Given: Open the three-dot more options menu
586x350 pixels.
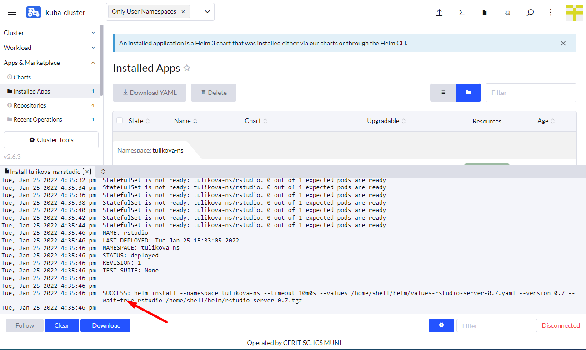Looking at the screenshot, I should click(551, 13).
